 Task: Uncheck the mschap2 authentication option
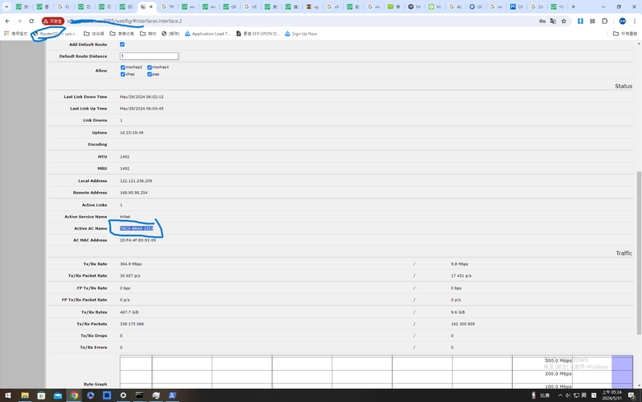123,68
